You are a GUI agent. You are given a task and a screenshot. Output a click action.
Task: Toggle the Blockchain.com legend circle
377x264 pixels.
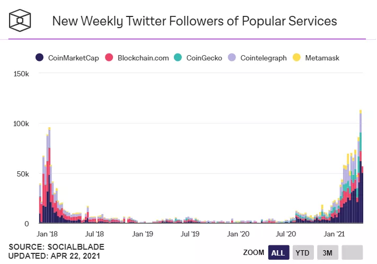click(109, 58)
